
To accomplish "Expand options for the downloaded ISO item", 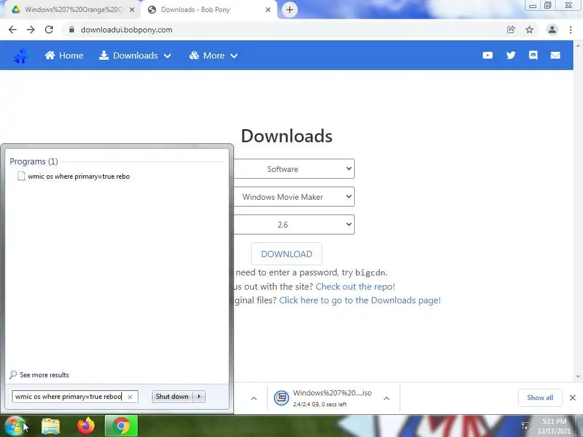I will click(x=387, y=398).
